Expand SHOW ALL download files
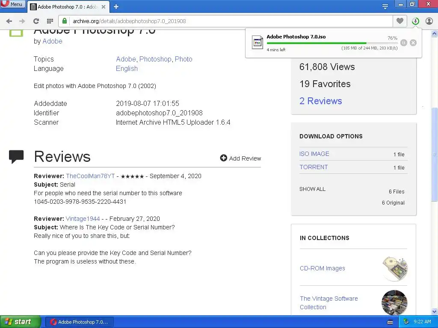This screenshot has height=328, width=438. [x=312, y=189]
